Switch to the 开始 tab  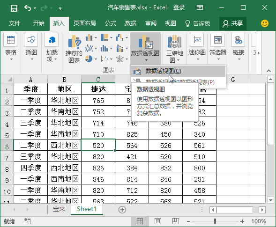[x=39, y=23]
